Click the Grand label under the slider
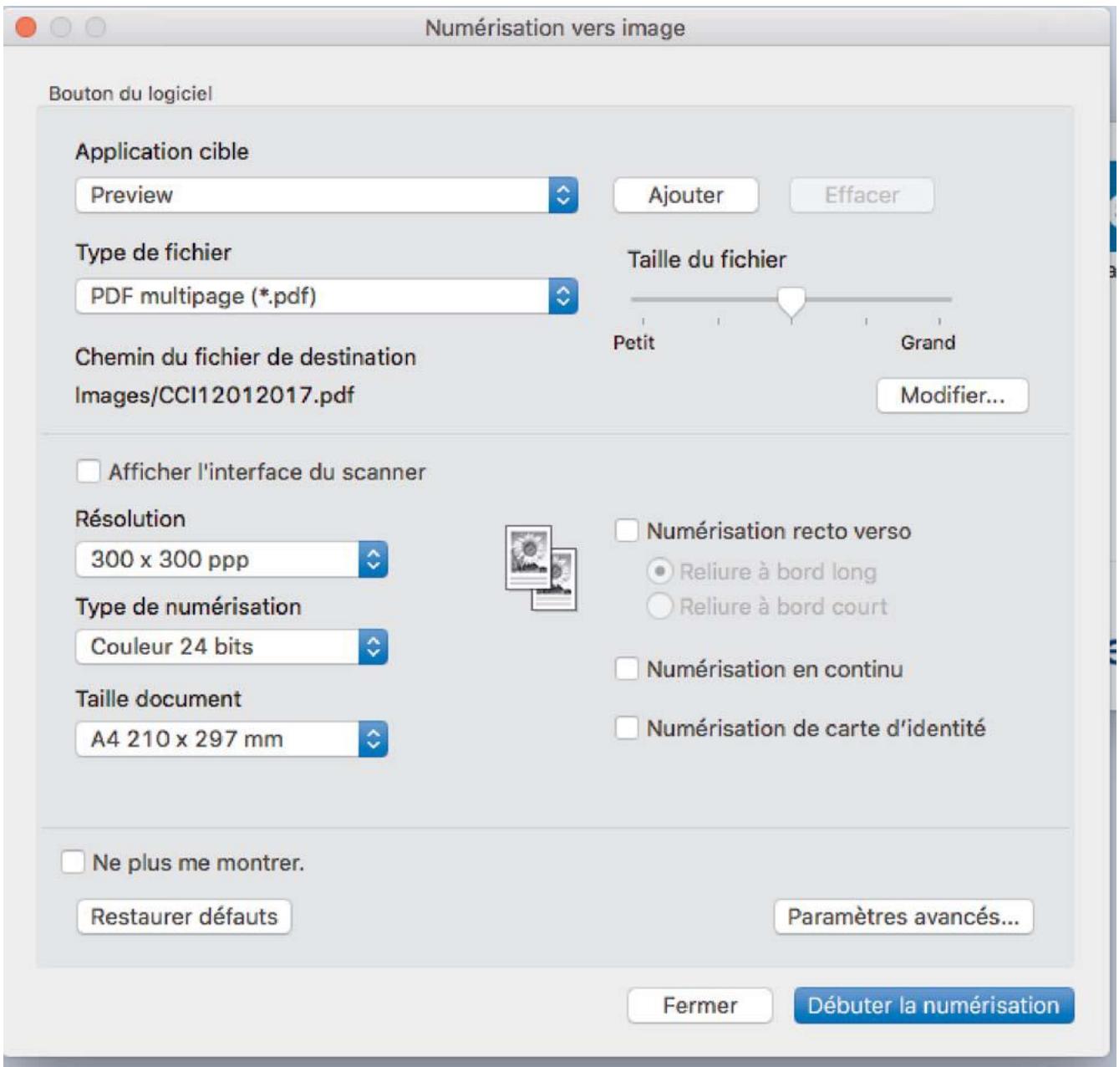 point(928,342)
